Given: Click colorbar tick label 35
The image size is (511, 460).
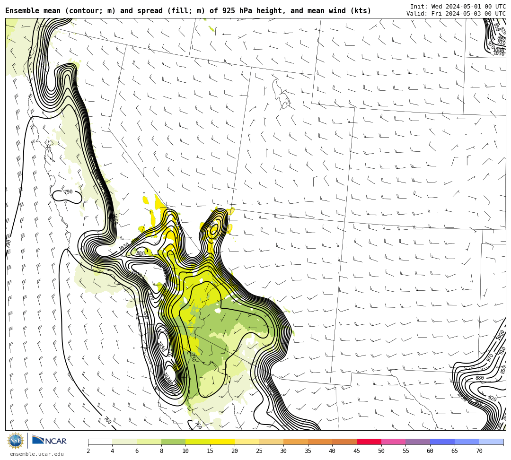Looking at the screenshot, I should tap(308, 451).
